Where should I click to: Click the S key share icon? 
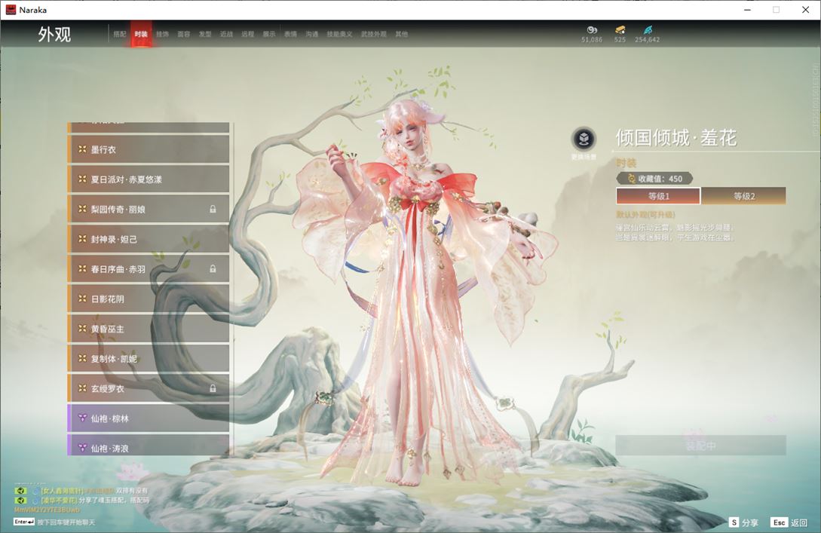point(734,522)
